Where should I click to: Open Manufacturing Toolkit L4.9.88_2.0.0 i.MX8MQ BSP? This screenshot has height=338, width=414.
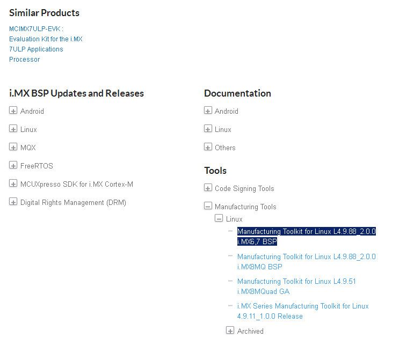point(306,262)
